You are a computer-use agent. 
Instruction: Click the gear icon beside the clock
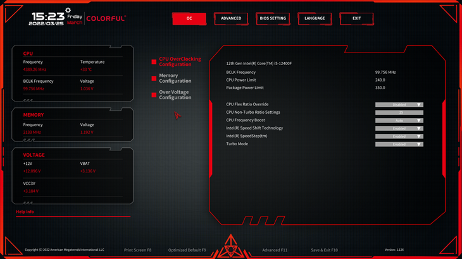pyautogui.click(x=68, y=11)
